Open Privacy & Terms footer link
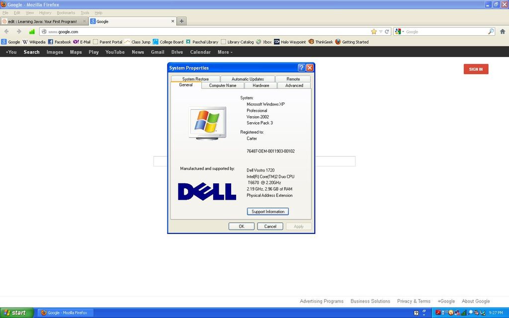Viewport: 509px width, 318px height. tap(414, 301)
